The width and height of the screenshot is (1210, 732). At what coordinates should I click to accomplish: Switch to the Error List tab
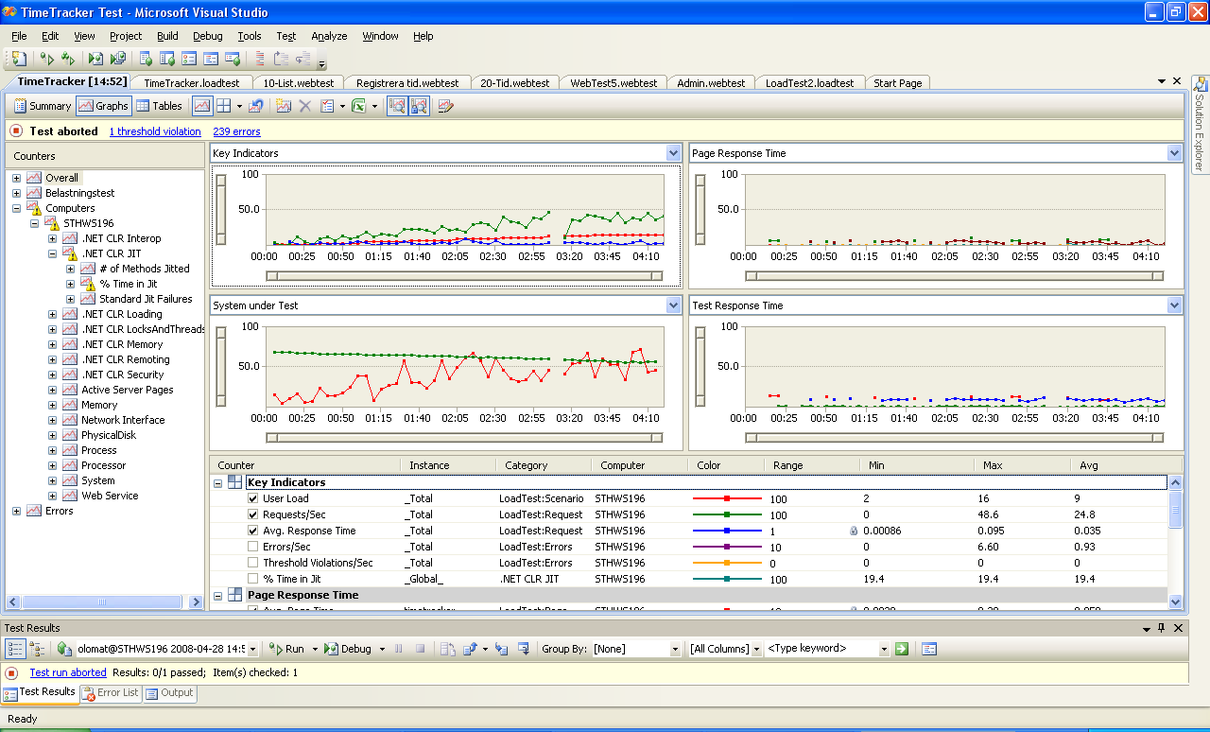coord(111,693)
